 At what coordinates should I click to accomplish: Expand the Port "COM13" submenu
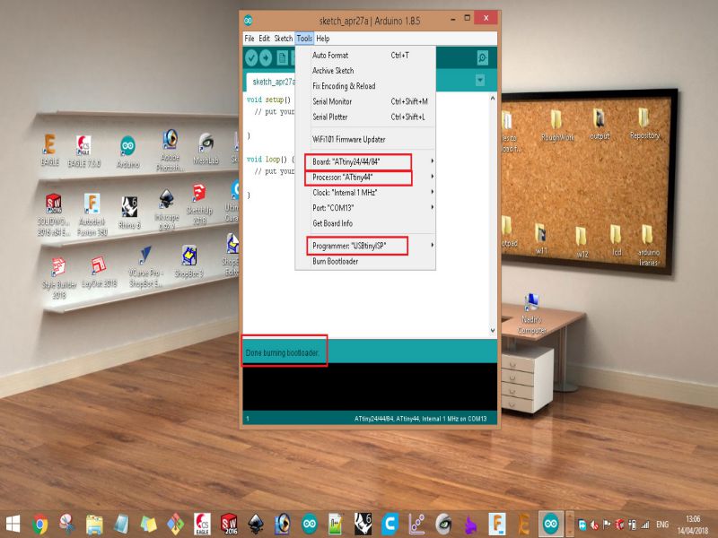tap(365, 208)
